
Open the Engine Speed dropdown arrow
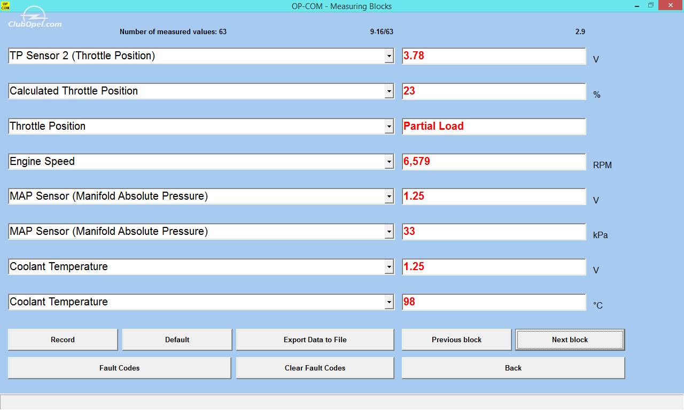coord(389,162)
